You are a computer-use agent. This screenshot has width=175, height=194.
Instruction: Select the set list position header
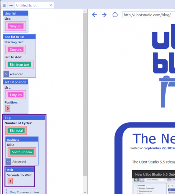coord(16,82)
